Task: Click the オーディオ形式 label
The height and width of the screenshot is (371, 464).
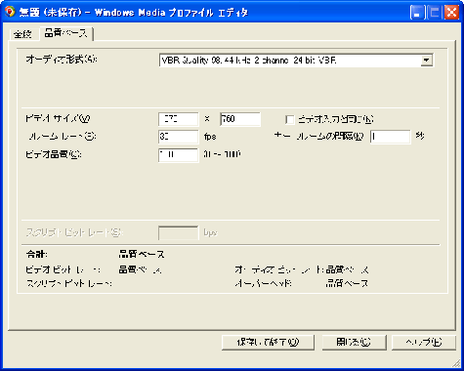Action: coord(62,60)
